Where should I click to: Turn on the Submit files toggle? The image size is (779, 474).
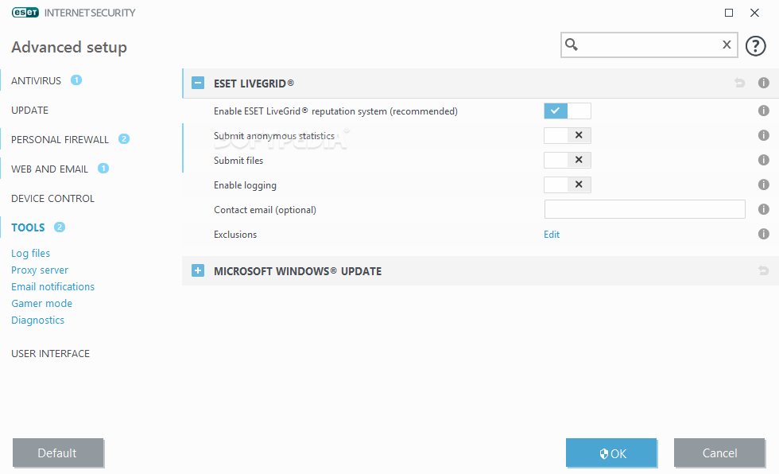(568, 160)
